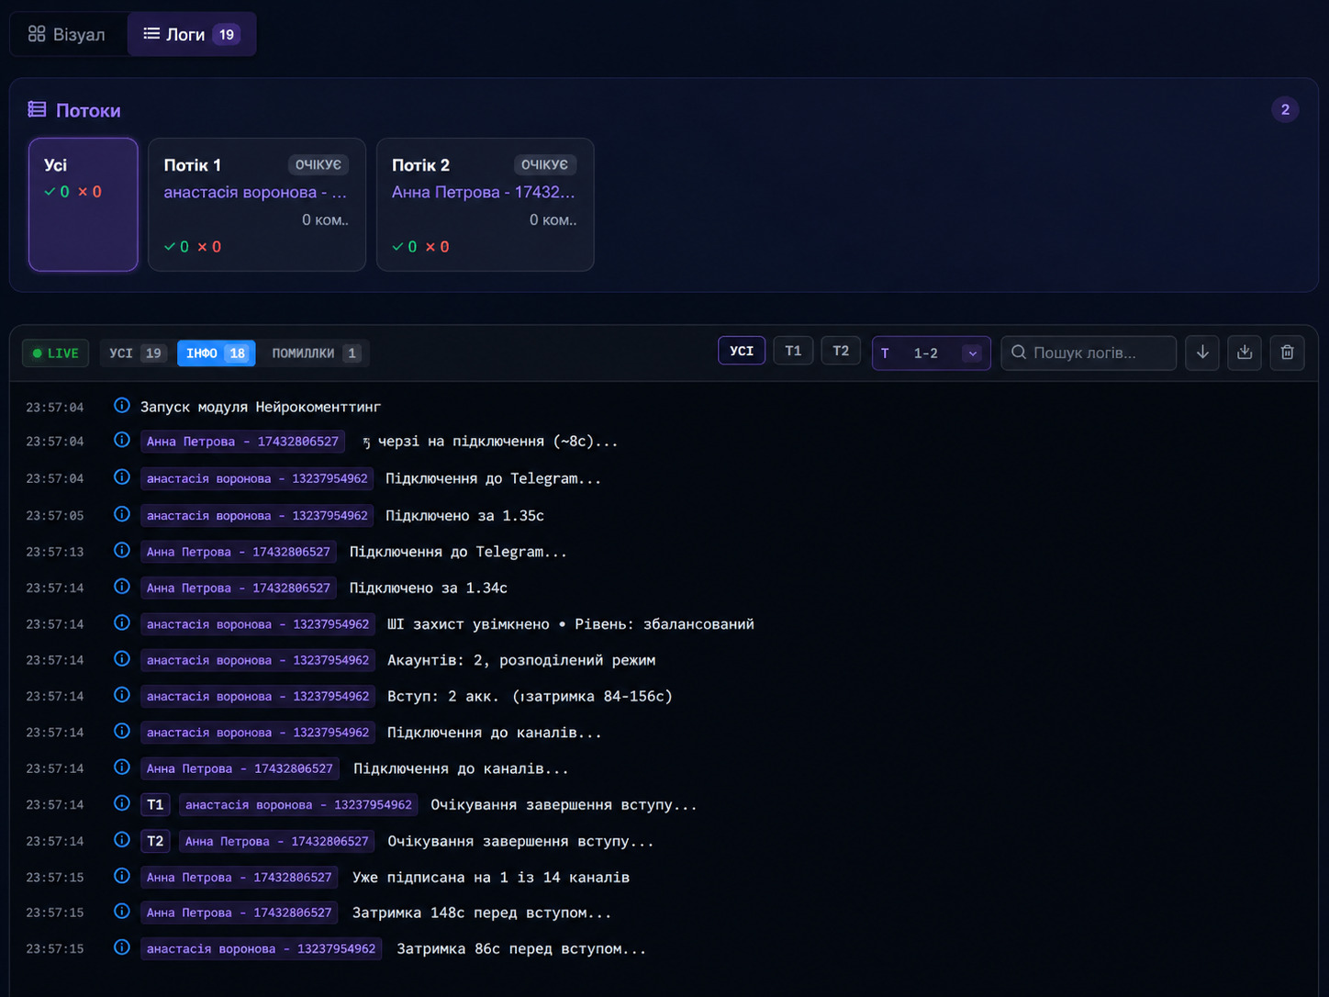
Task: Click the magnifier icon in log search
Action: [1019, 353]
